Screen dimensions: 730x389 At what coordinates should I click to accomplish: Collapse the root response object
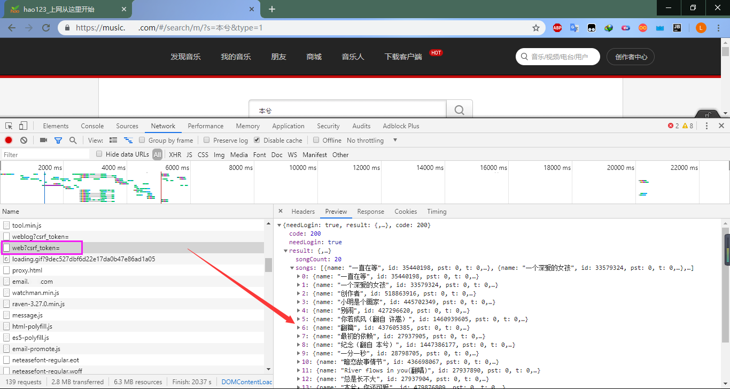pyautogui.click(x=279, y=225)
